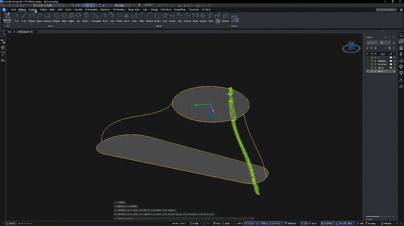Switch to the Model layout tab
The image size is (404, 226).
coord(11,223)
